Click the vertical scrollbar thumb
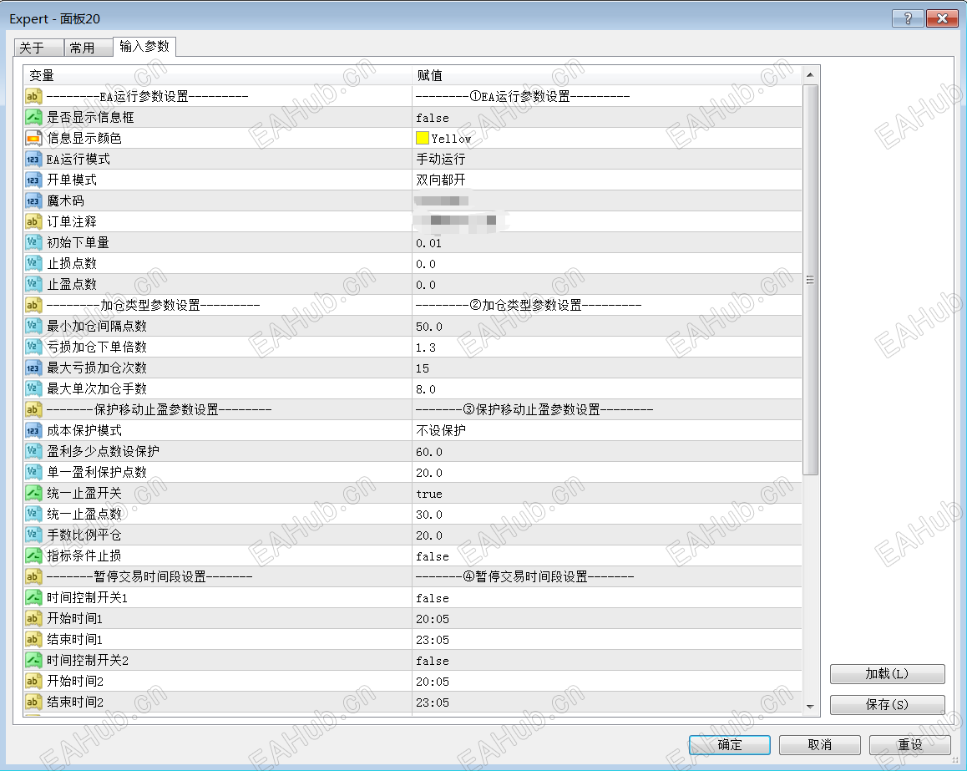Viewport: 967px width, 771px height. pyautogui.click(x=810, y=280)
